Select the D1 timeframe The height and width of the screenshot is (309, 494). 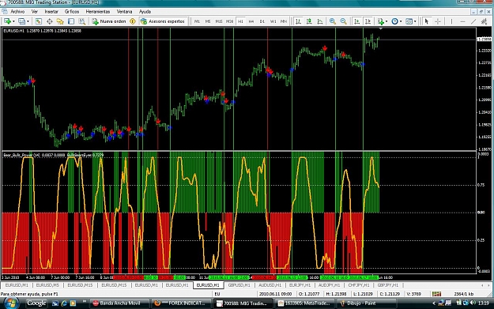pos(262,21)
